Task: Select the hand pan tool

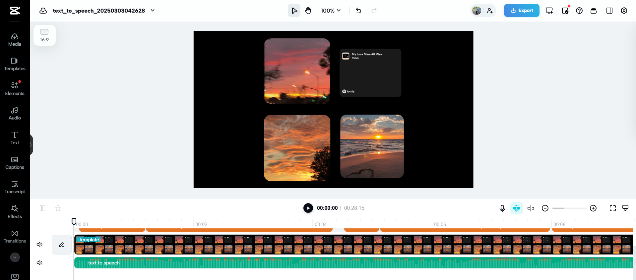Action: click(308, 11)
